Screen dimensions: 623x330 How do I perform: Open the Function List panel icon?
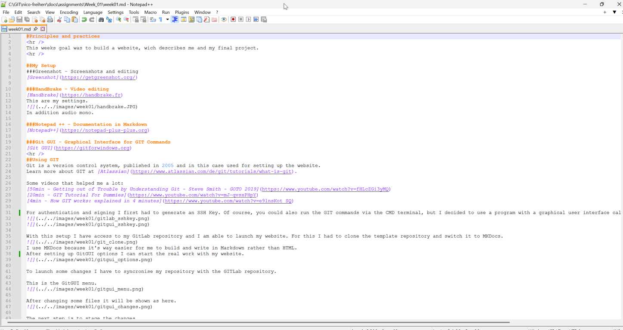pos(207,19)
